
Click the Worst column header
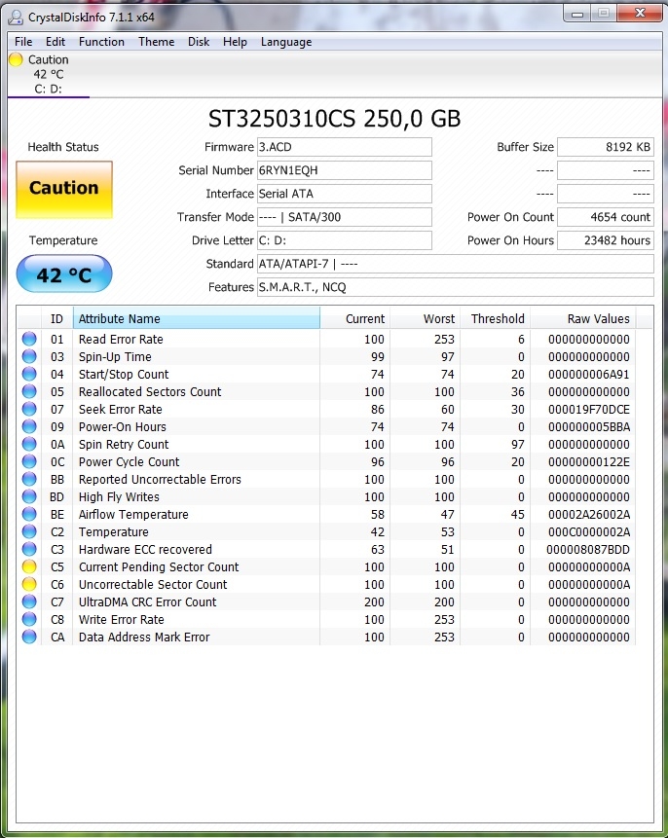pyautogui.click(x=426, y=318)
